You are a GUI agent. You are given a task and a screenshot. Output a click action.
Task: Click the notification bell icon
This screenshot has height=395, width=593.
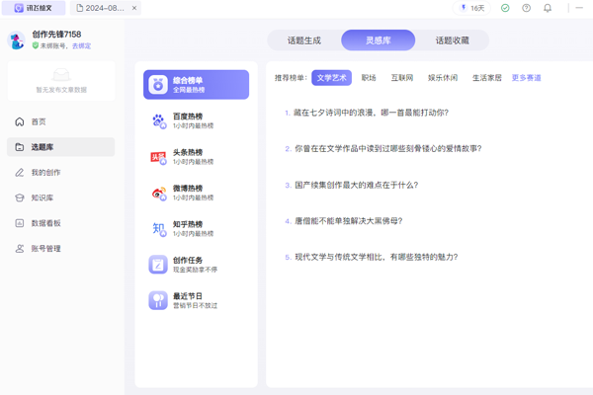click(548, 8)
